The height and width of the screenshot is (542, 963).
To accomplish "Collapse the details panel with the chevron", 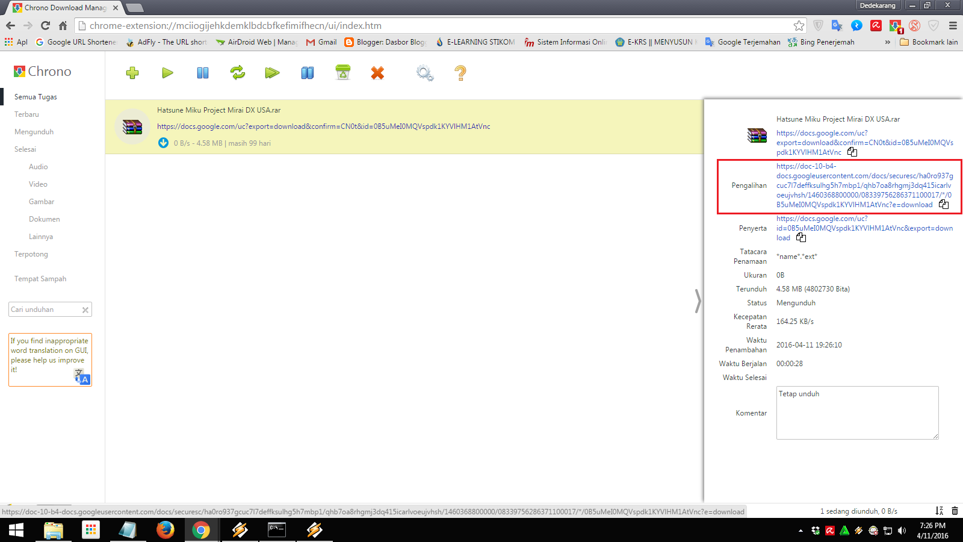I will [x=698, y=301].
